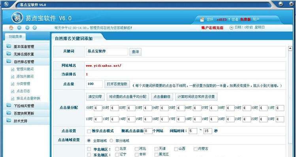Open the www.yidianbao.net/ domain link
Image resolution: width=296 pixels, height=157 pixels.
[x=104, y=66]
